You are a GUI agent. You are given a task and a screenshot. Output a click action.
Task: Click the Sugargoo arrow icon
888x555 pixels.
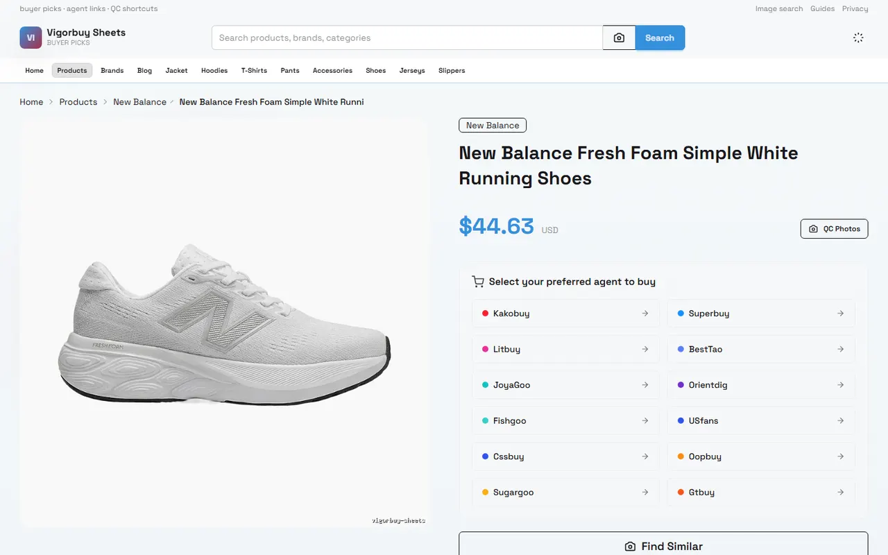(x=645, y=492)
